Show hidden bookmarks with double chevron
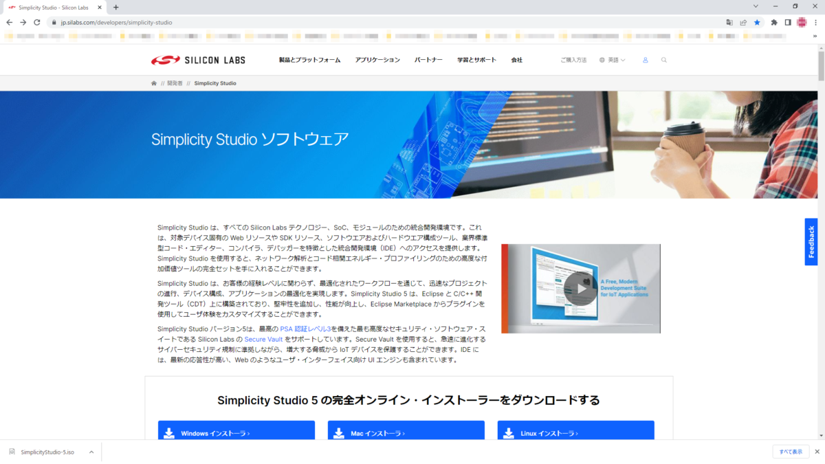Screen dimensions: 825x464 (x=815, y=36)
